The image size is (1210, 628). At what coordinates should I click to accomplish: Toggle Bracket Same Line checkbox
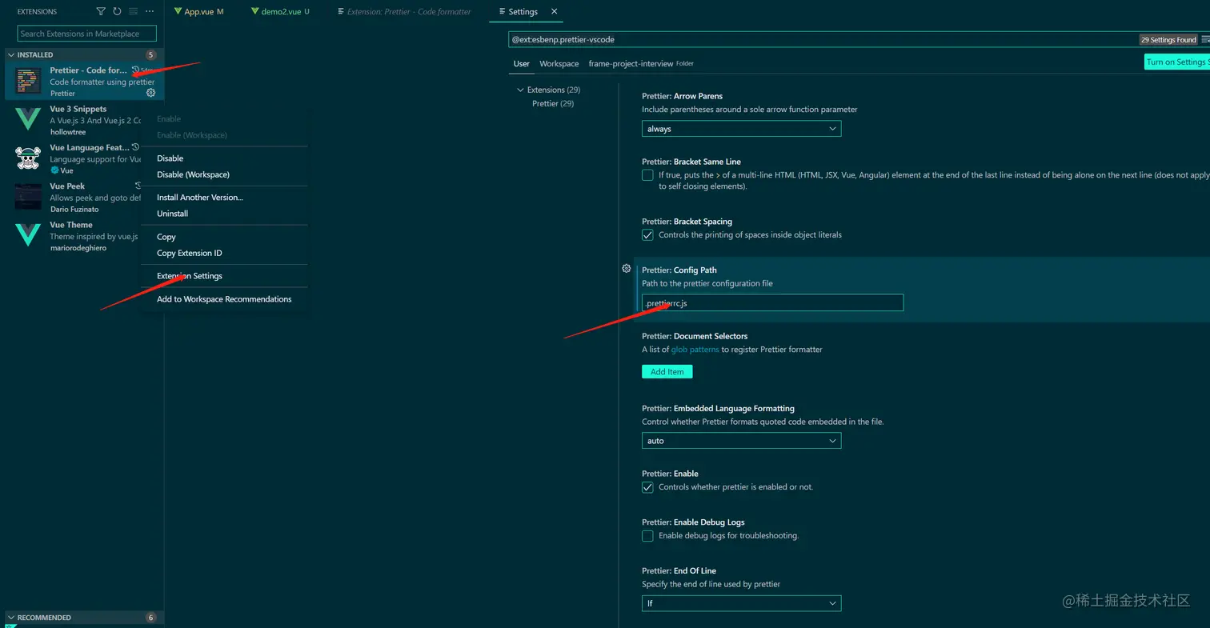(x=647, y=175)
